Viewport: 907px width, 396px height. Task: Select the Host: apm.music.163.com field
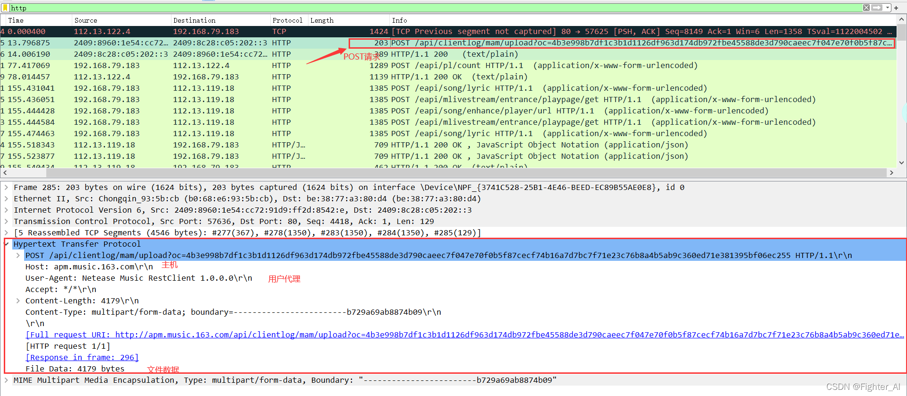[x=89, y=267]
